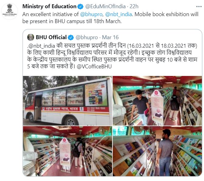
Task: Click @nbt_india mention in the quoted Hindi text
Action: [x=42, y=46]
